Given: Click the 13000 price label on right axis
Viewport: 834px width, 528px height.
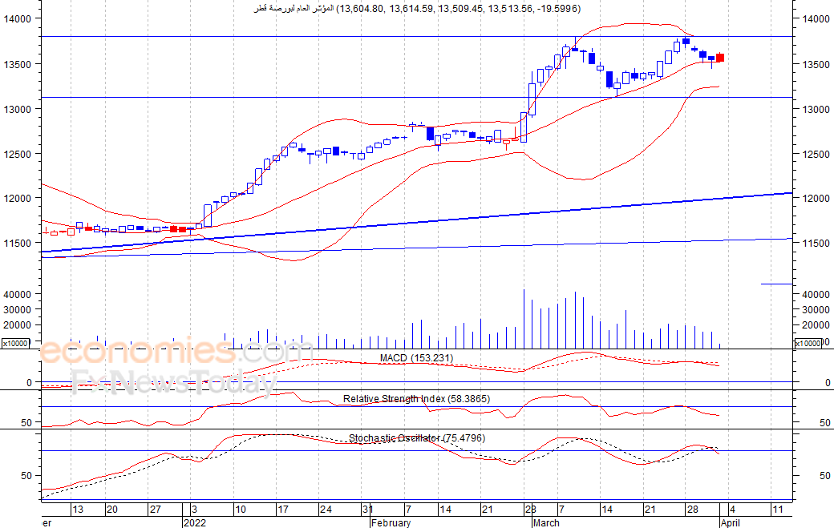Looking at the screenshot, I should coord(816,110).
